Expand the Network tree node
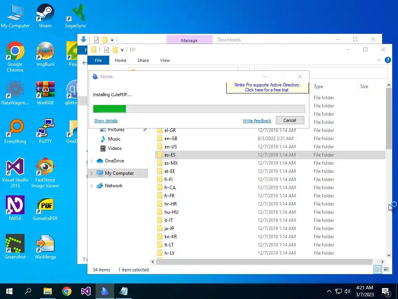This screenshot has width=398, height=299. tap(92, 186)
